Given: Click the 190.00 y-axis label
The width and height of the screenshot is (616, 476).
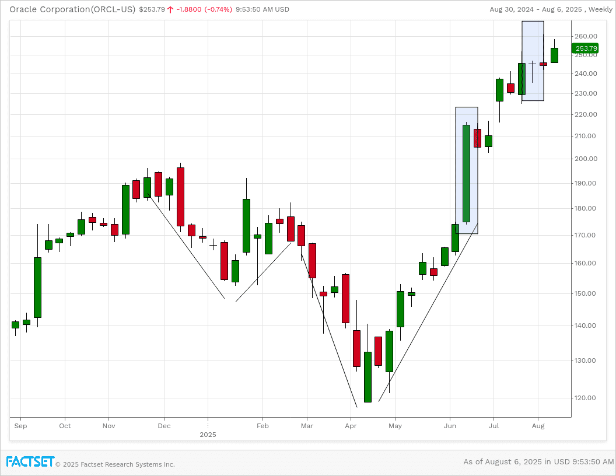Looking at the screenshot, I should pyautogui.click(x=586, y=183).
